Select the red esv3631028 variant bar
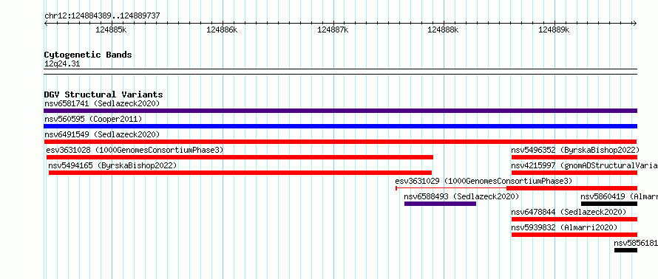This screenshot has height=279, width=658. [x=240, y=157]
